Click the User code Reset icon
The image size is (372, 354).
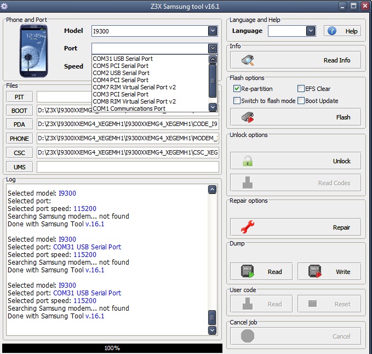tap(312, 304)
